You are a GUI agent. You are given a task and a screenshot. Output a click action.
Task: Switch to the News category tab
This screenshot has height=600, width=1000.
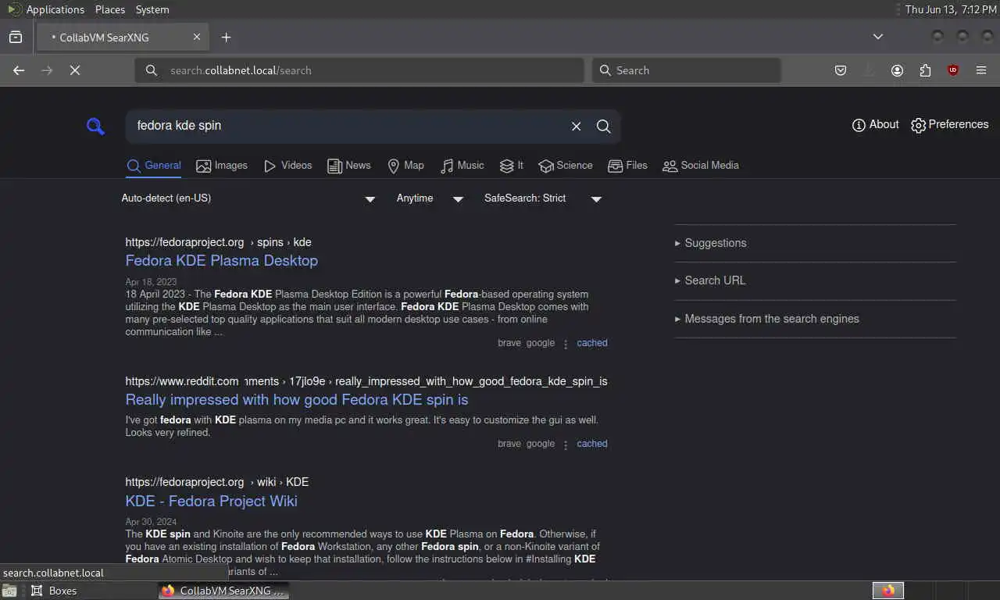348,166
